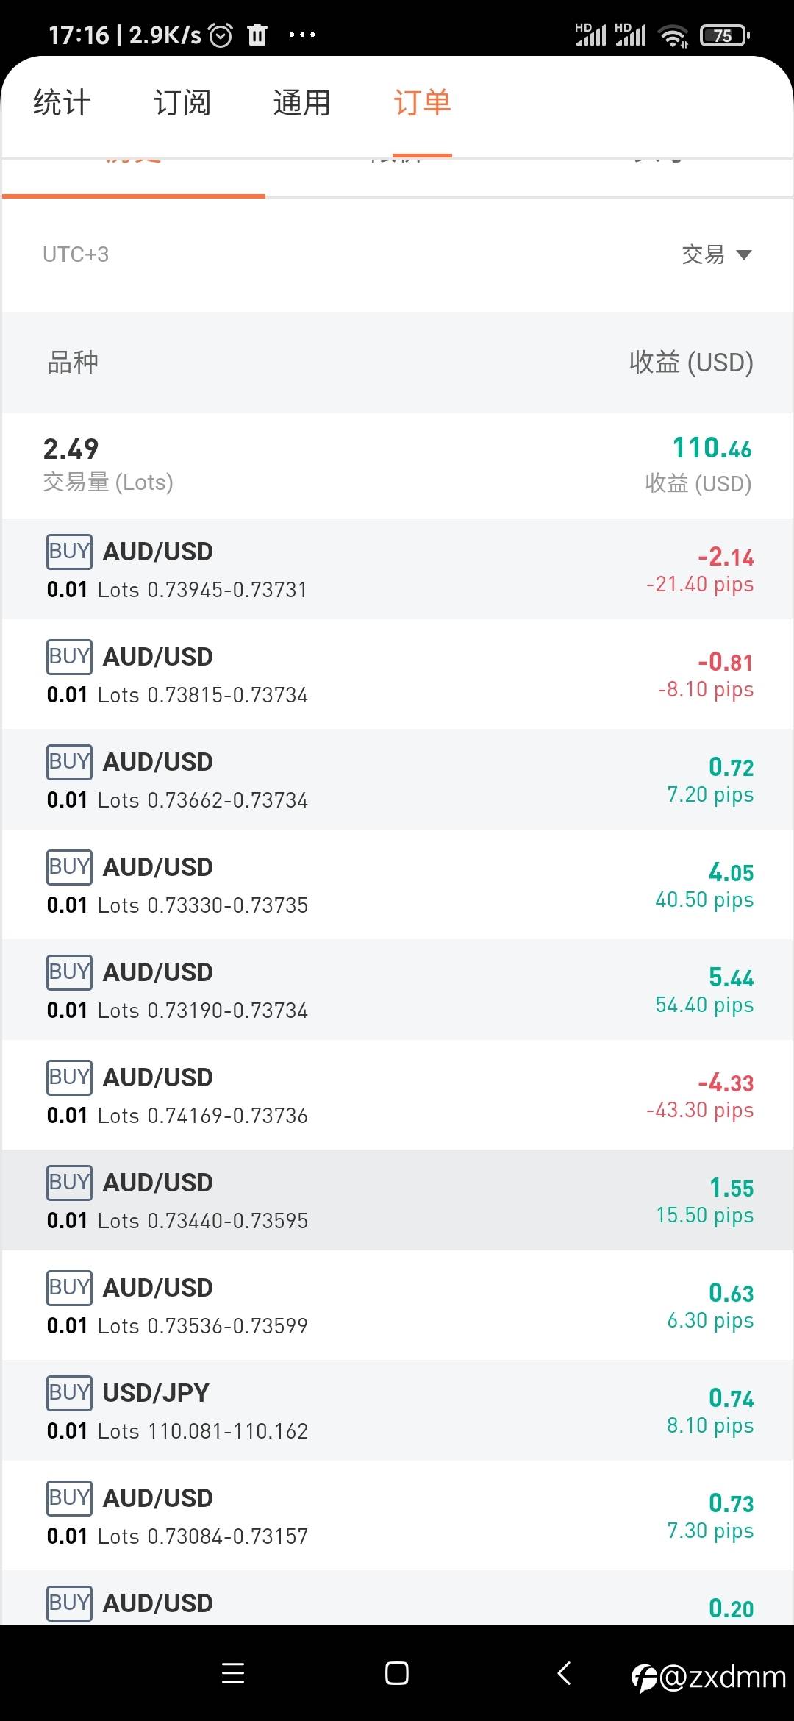Tap the 收益 (USD) column header
Screen dimensions: 794x1721
tap(691, 362)
